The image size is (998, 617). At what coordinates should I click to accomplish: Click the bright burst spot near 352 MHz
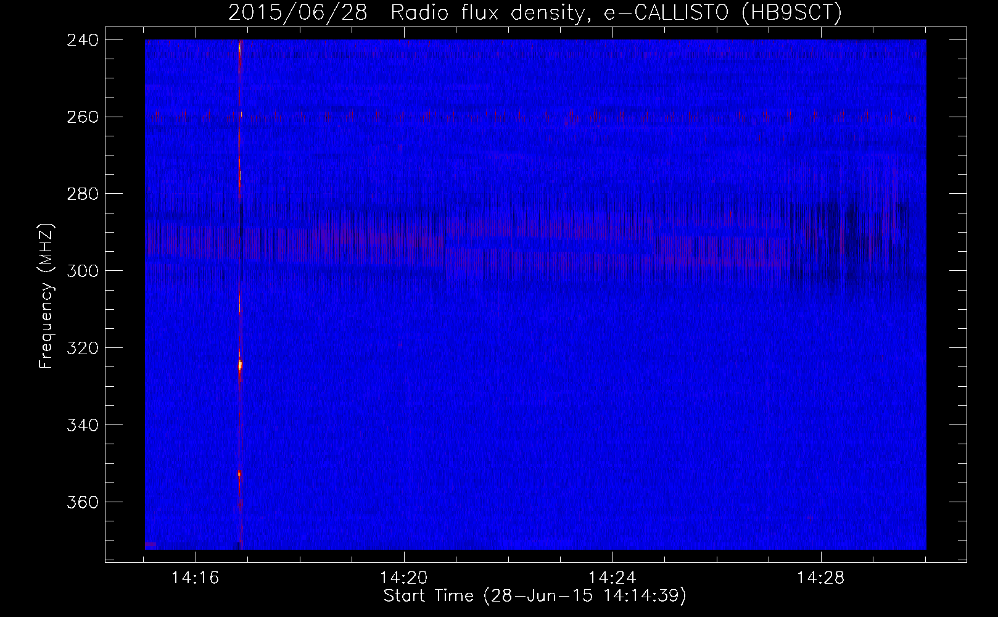coord(239,473)
